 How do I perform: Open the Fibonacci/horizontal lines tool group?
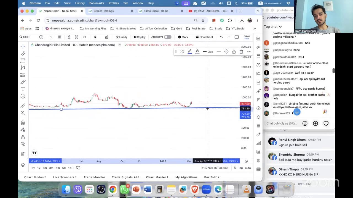pyautogui.click(x=23, y=61)
